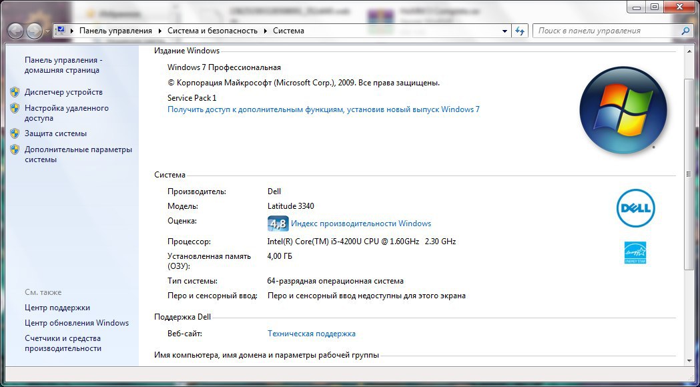
Task: Click the Dell logo
Action: (636, 208)
